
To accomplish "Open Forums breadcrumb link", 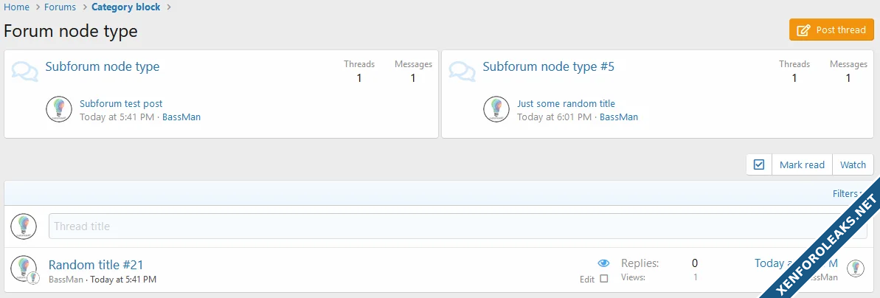I will pyautogui.click(x=60, y=7).
